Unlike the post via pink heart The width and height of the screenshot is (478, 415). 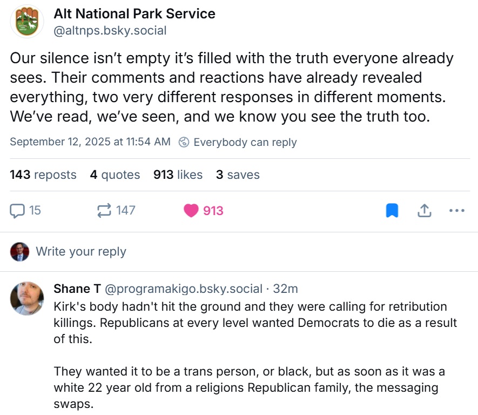tap(191, 211)
